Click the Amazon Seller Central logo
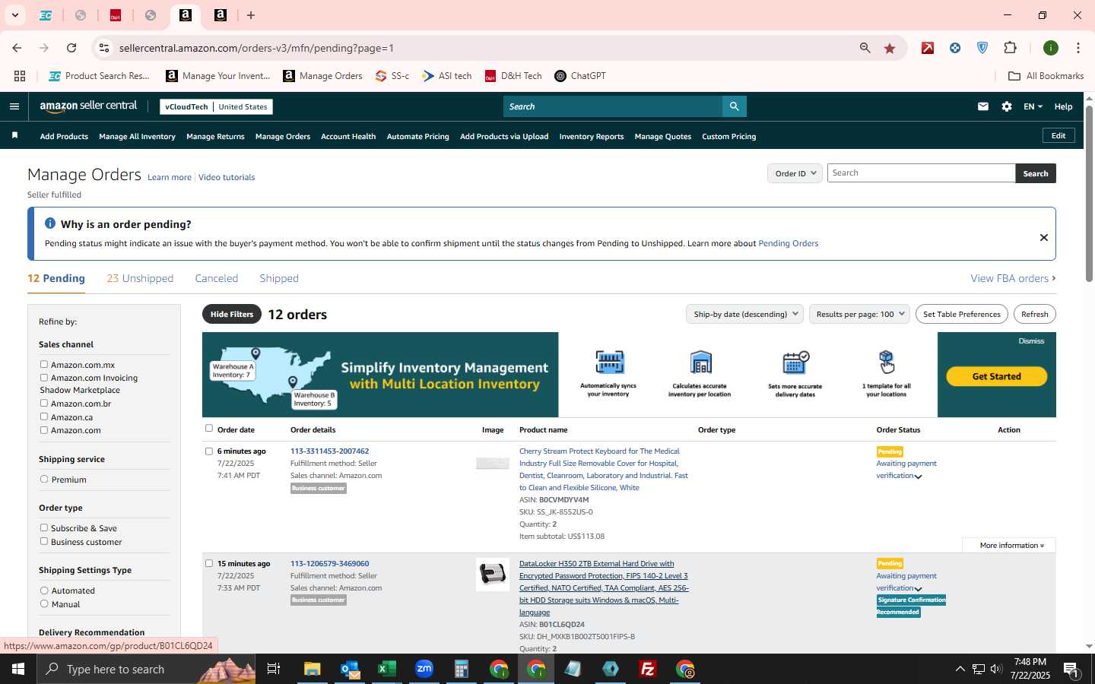Screen dimensions: 1095x684 [x=88, y=106]
